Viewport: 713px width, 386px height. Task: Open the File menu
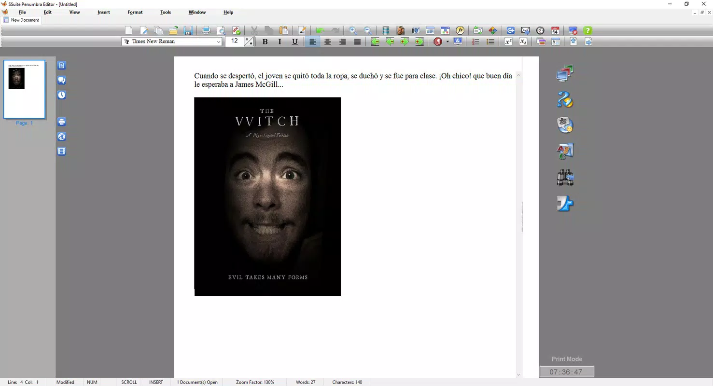(x=22, y=12)
